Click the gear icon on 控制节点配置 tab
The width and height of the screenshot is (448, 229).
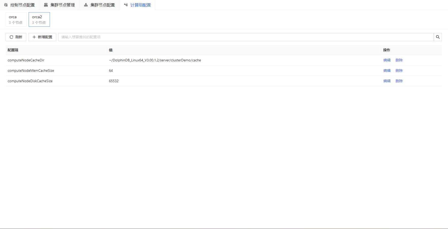pyautogui.click(x=6, y=5)
